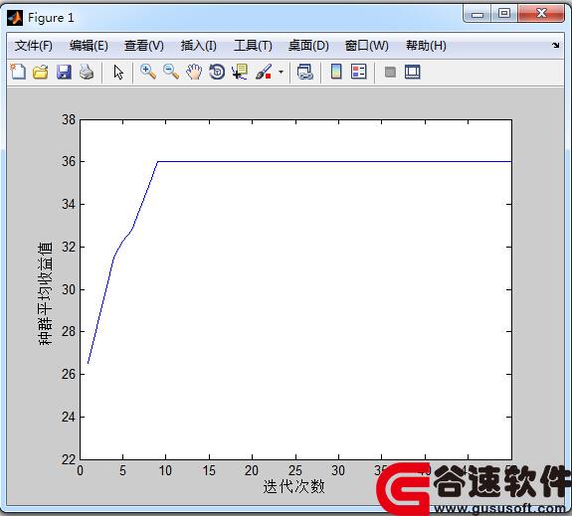Show plot tools and dock figure icon

coord(413,72)
